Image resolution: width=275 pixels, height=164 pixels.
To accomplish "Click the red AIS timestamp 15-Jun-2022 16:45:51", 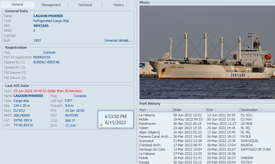I will click(48, 91).
